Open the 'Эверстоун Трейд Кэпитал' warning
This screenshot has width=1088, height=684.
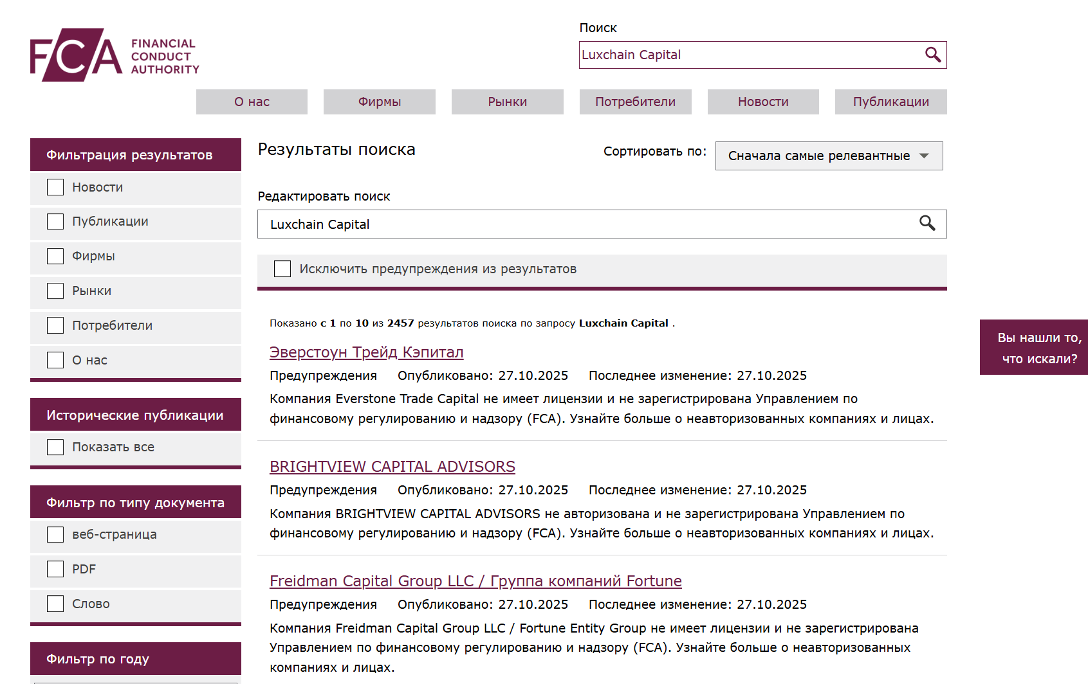click(366, 352)
